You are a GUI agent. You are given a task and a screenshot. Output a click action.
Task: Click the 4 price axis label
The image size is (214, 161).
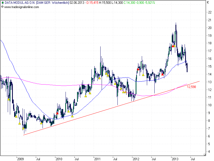coord(209,152)
